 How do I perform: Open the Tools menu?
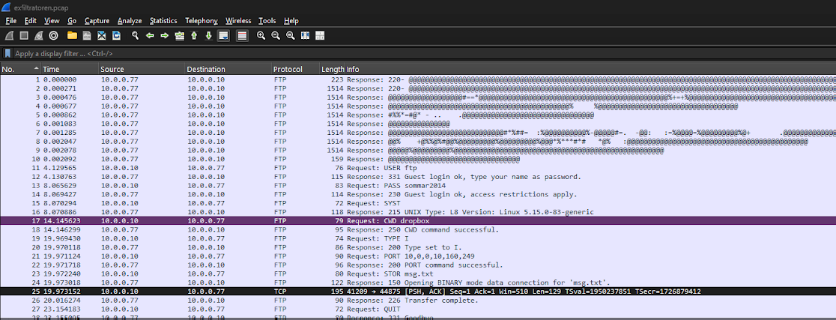[267, 21]
